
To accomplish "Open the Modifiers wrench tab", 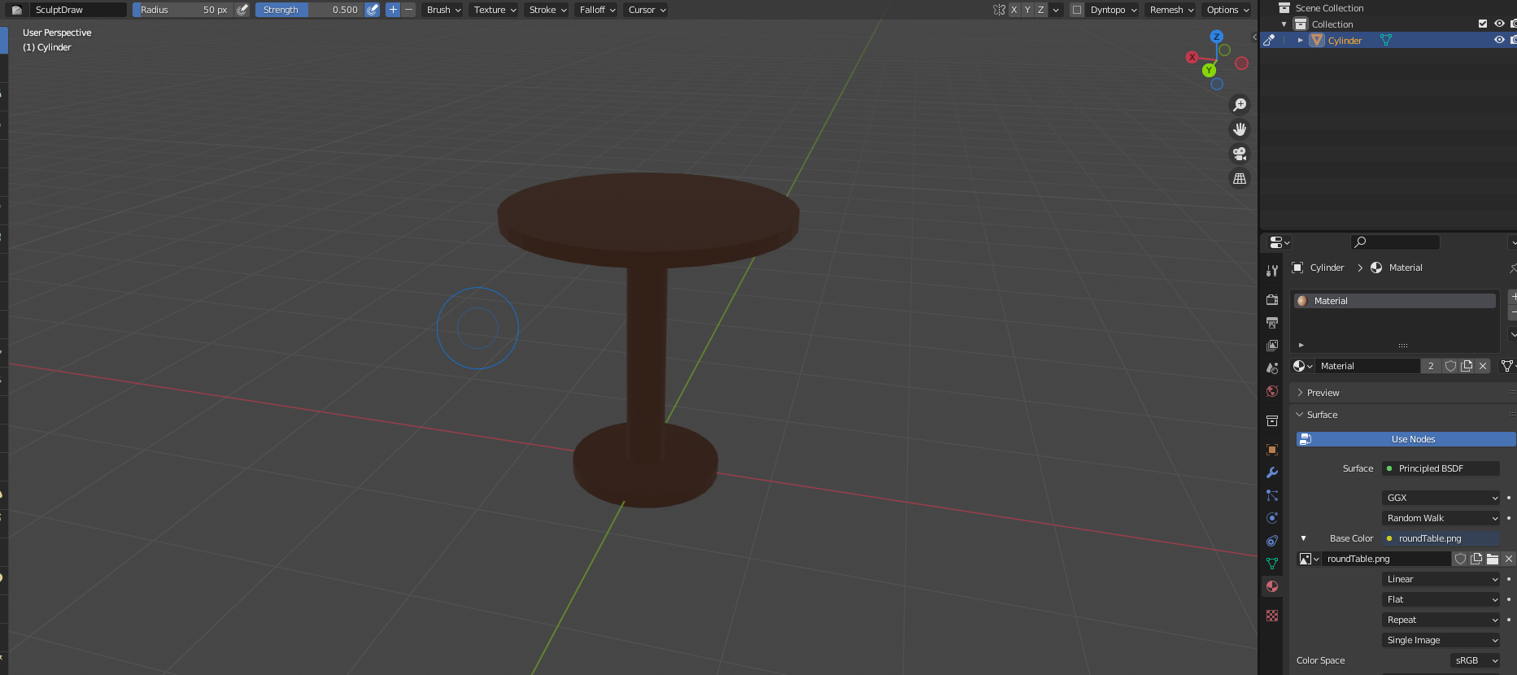I will pos(1272,472).
